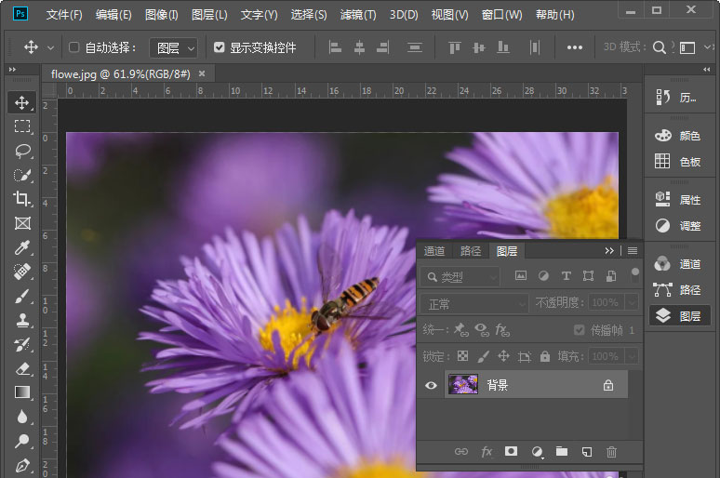Switch to the 路径 tab in panel
720x478 pixels.
point(471,251)
